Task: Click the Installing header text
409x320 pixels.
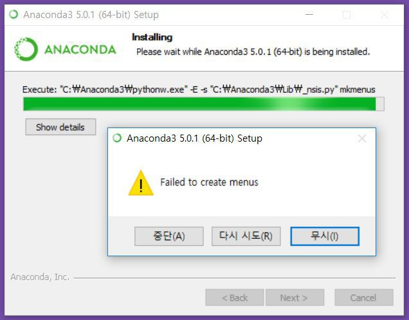Action: 152,37
